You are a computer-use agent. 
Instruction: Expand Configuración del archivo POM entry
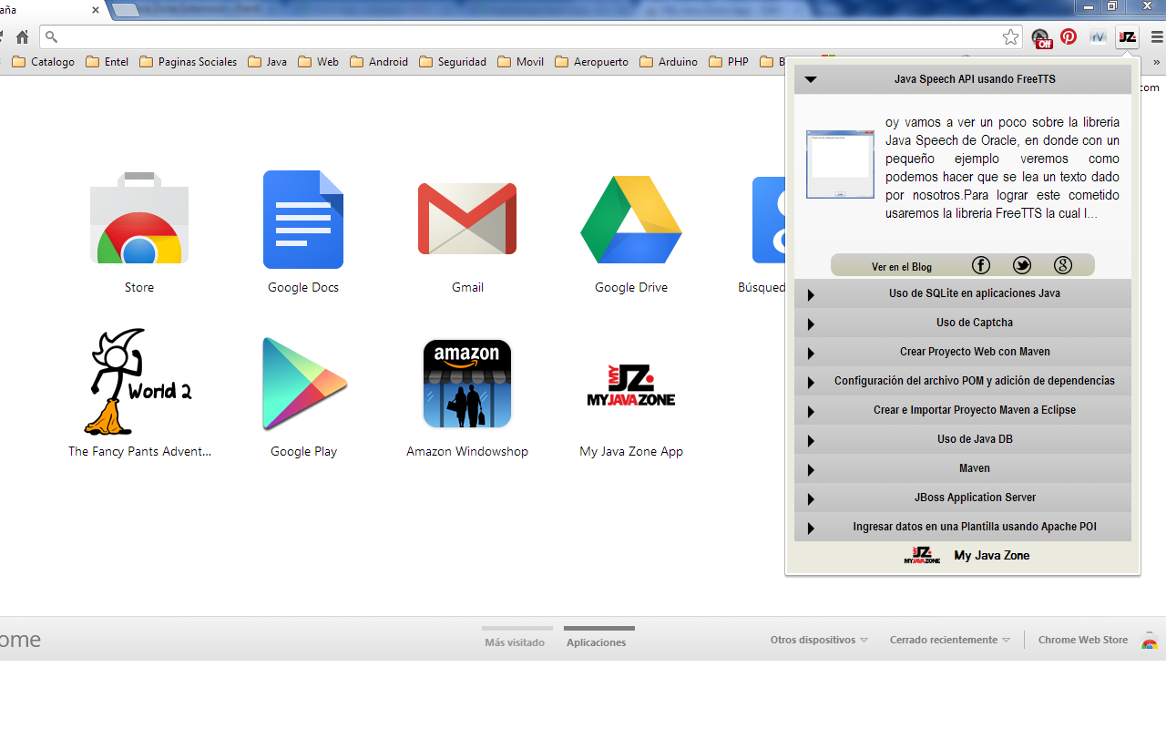click(963, 381)
